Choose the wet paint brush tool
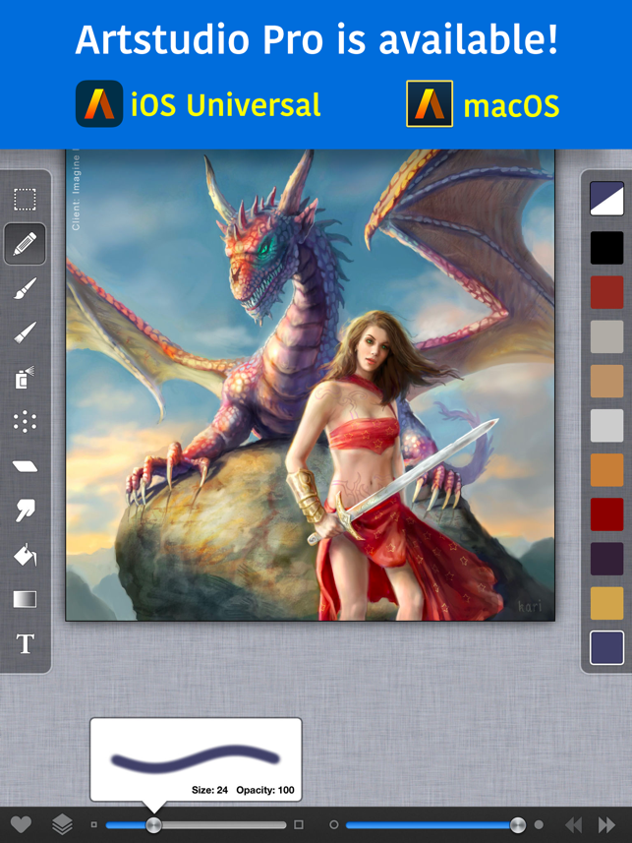The height and width of the screenshot is (843, 632). [x=25, y=289]
